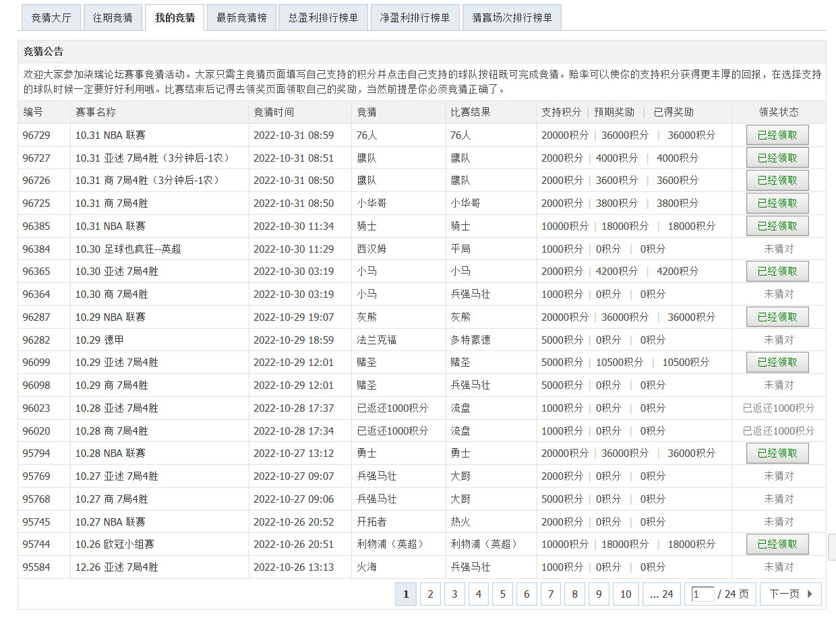View the 猜赢场次排行榜单 tab
Viewport: 836px width, 624px height.
pyautogui.click(x=512, y=18)
